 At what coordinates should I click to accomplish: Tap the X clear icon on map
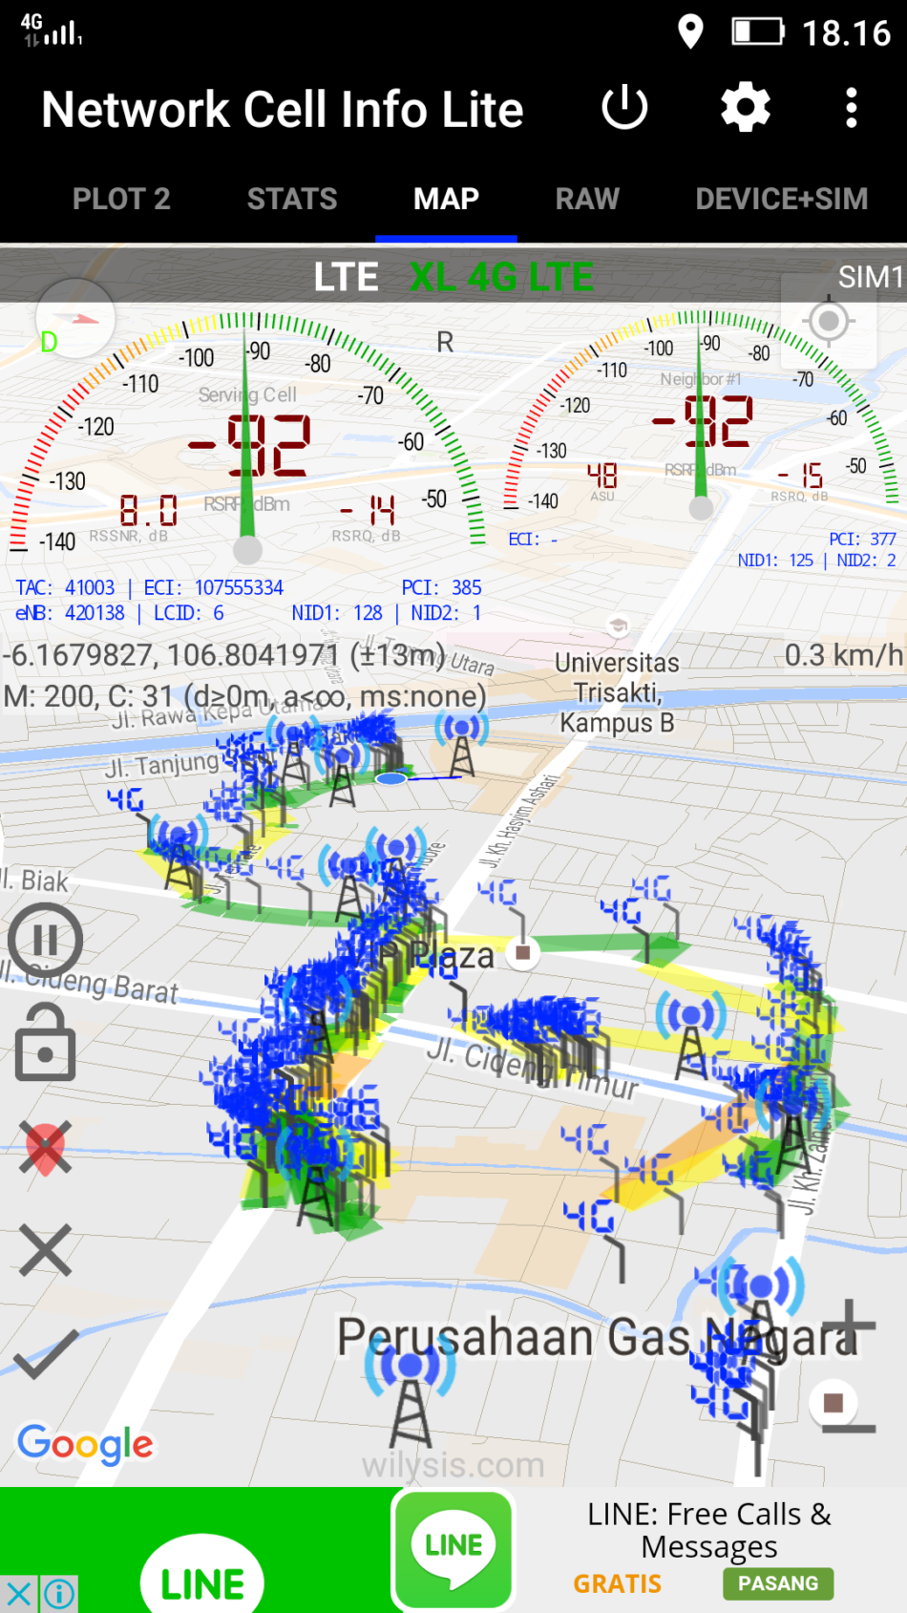click(x=45, y=1250)
